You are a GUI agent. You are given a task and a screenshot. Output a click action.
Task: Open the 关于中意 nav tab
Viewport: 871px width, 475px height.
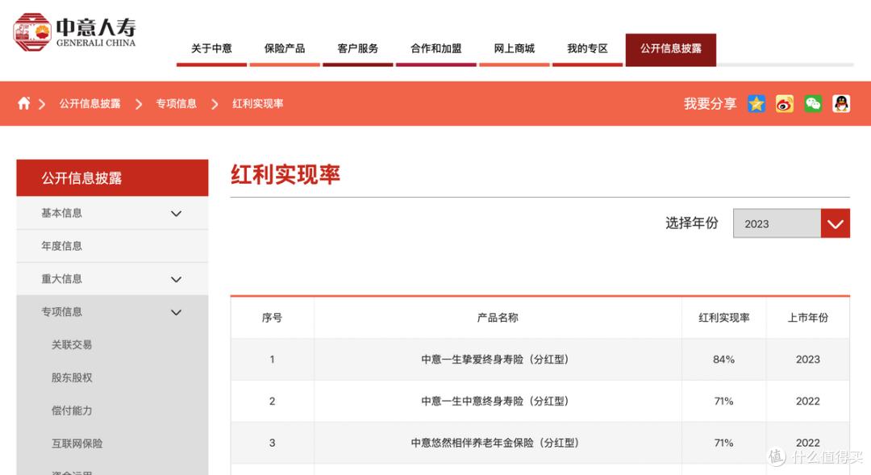[x=211, y=49]
